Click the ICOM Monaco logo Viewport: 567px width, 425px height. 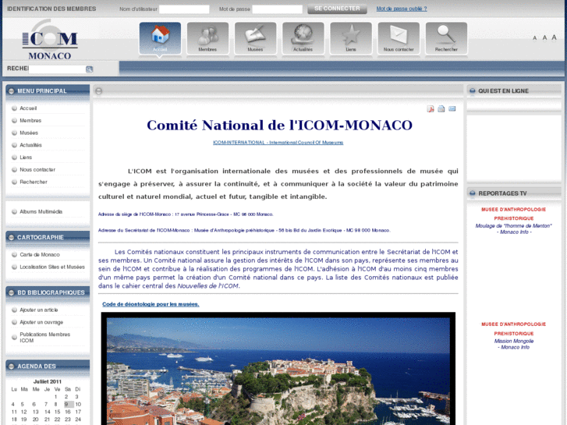[x=50, y=40]
